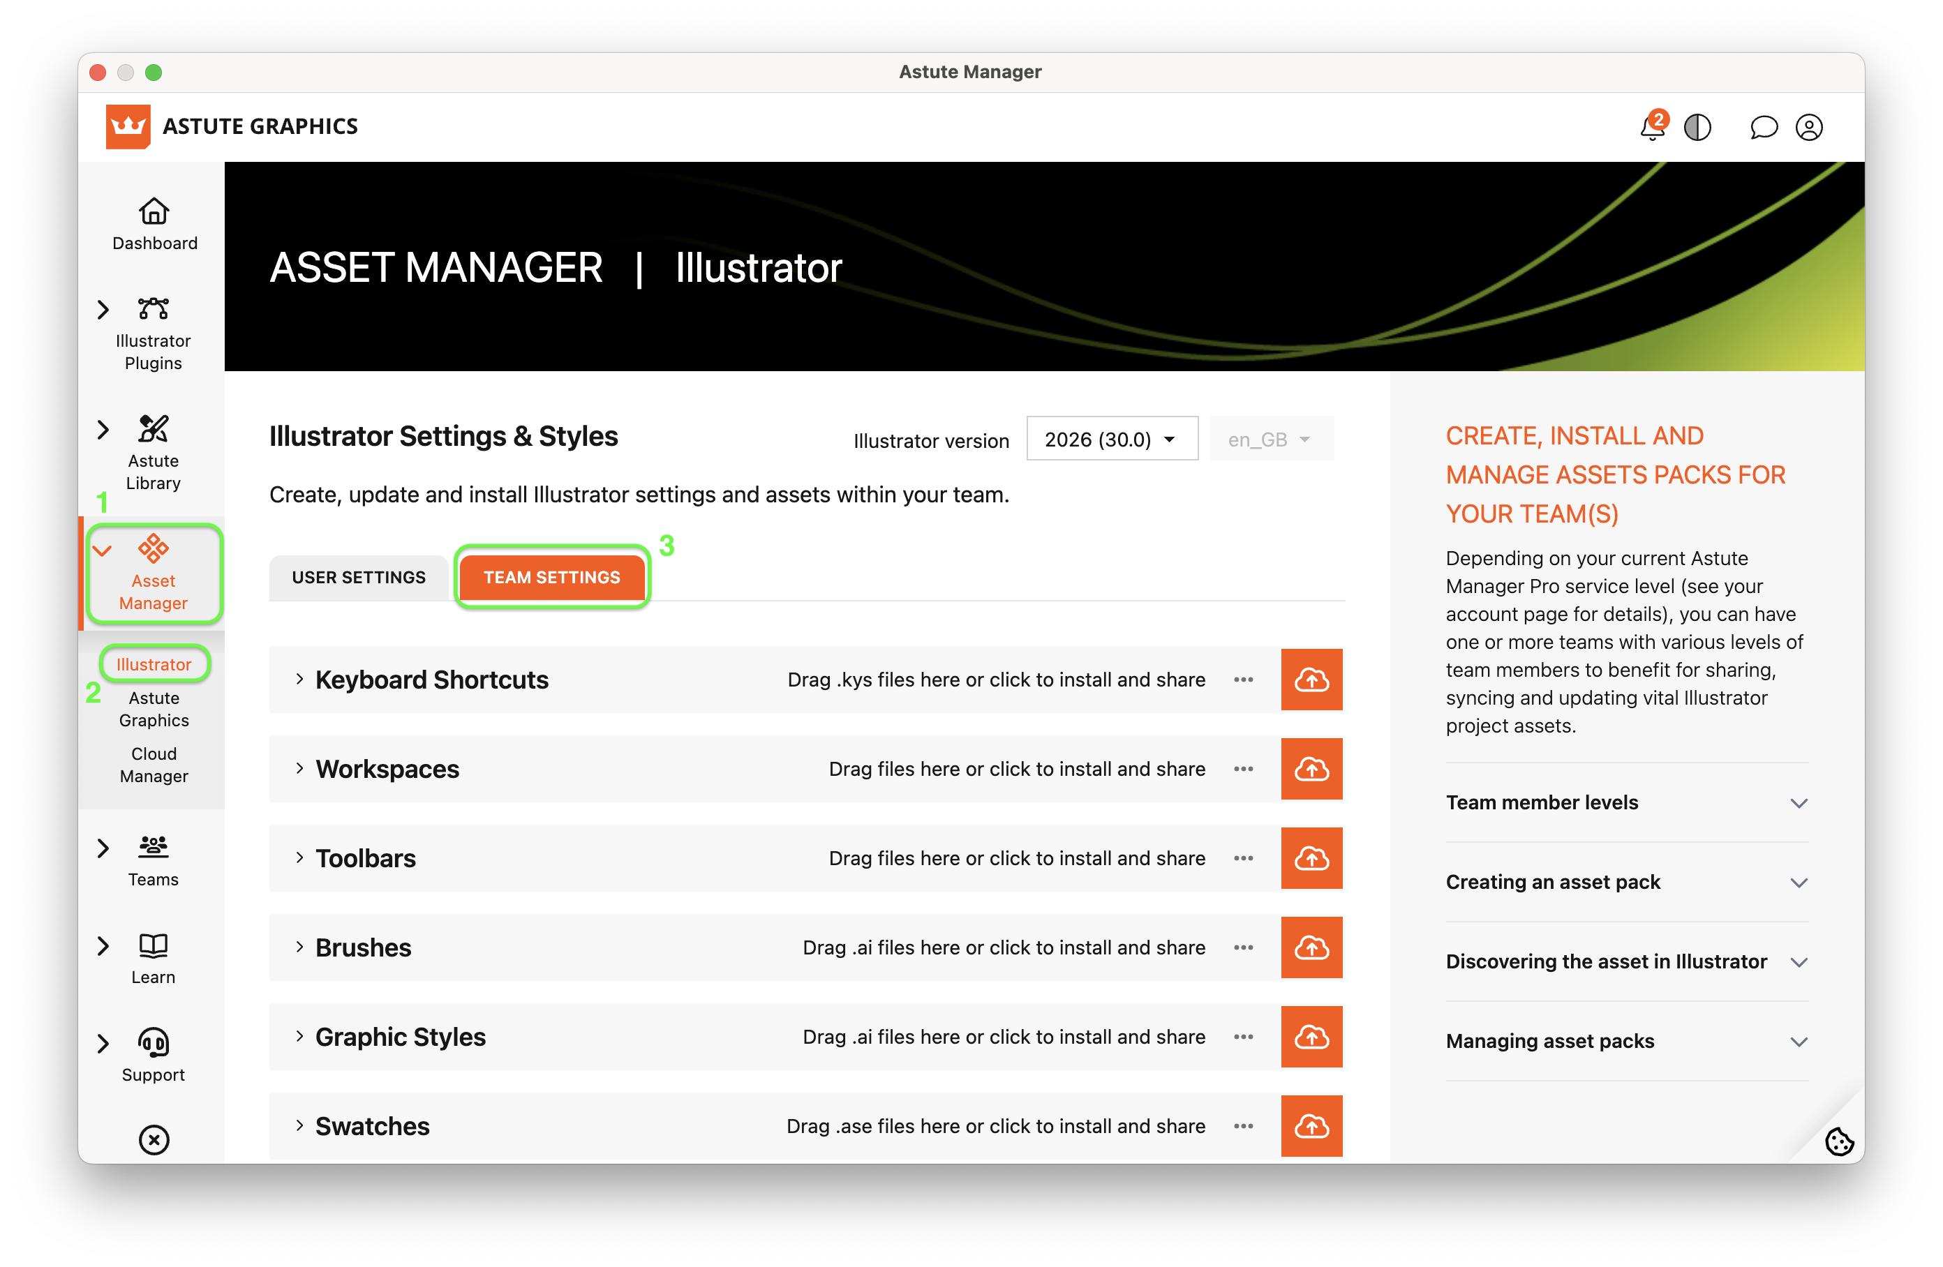The width and height of the screenshot is (1943, 1267).
Task: Toggle dark/light contrast theme icon
Action: coord(1697,128)
